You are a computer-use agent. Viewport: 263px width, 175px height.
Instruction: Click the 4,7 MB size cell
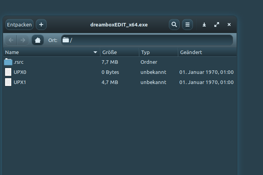(x=110, y=82)
